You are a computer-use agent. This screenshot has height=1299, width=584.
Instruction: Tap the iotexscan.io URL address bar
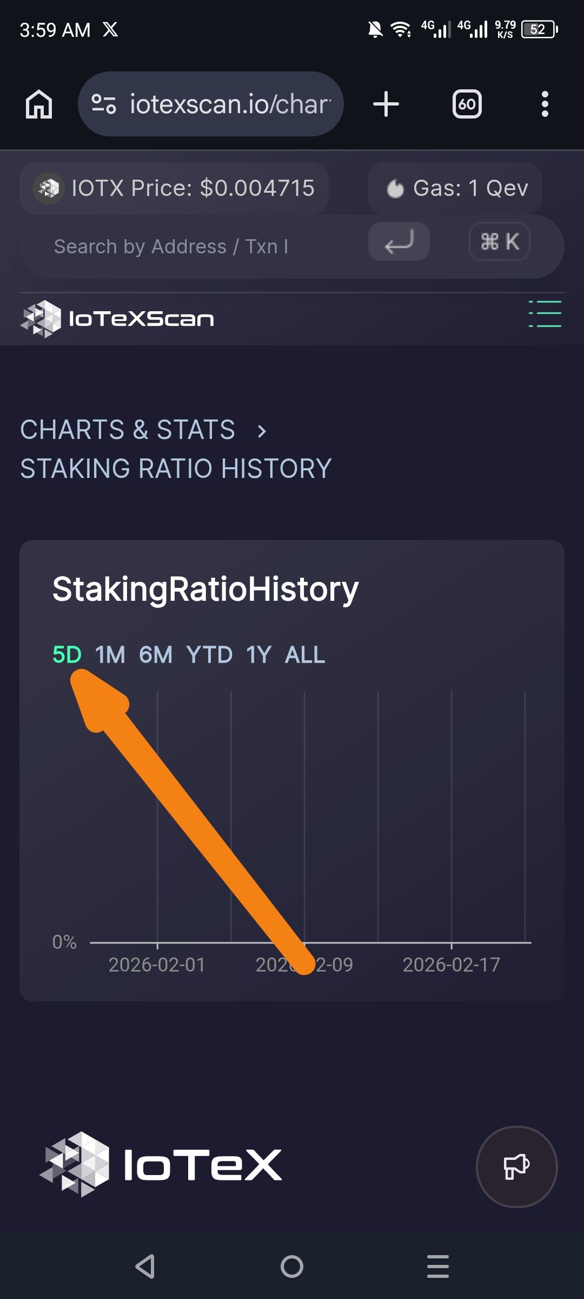pos(211,104)
